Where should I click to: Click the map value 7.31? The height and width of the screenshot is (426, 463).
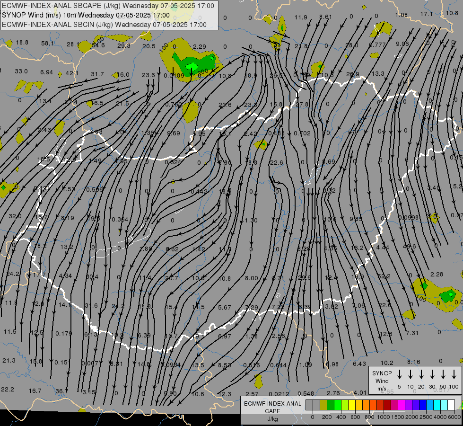coord(412,333)
